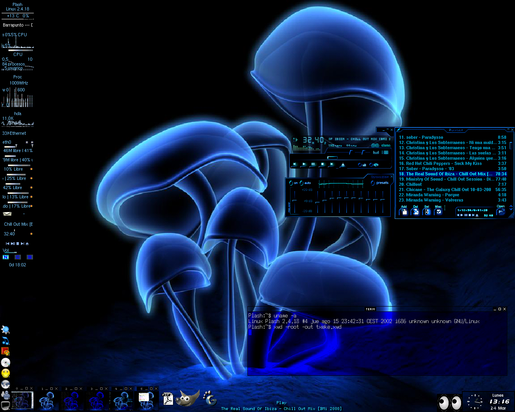Viewport: 515px width, 412px height.
Task: Toggle the equalizer 'on' button
Action: [x=293, y=183]
